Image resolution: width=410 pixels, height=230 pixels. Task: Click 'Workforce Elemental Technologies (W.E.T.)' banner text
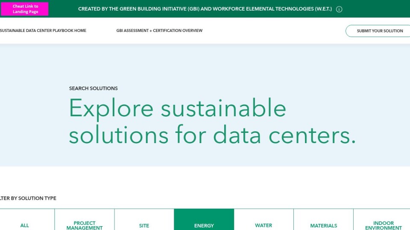coord(272,9)
